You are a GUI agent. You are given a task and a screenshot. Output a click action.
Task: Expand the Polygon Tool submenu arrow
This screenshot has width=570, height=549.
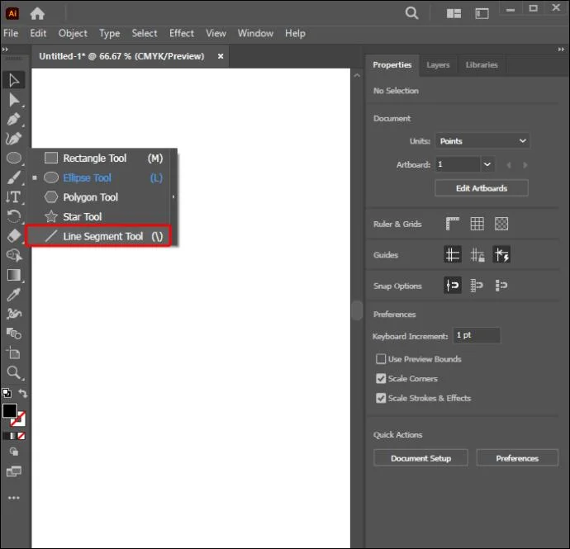pos(173,197)
